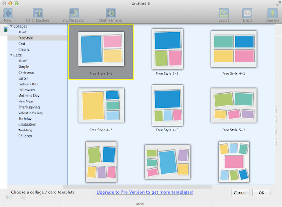Choose the Free Style 4-2 template thumbnail

(x=101, y=105)
